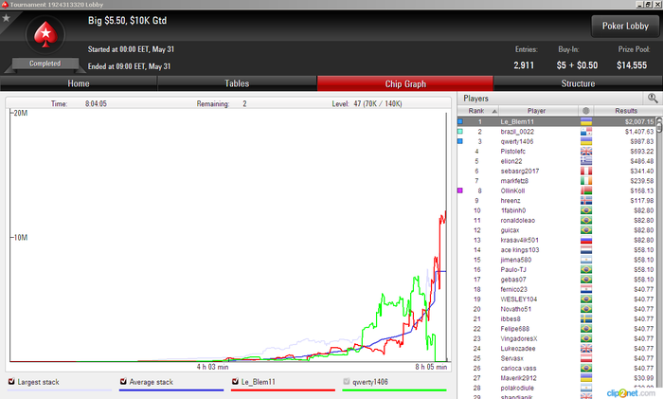Toggle the Largest stack checkbox
Screen dimensions: 663x399
click(11, 381)
